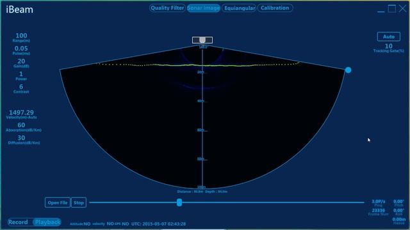
Task: Select the Power value 1
Action: click(21, 74)
